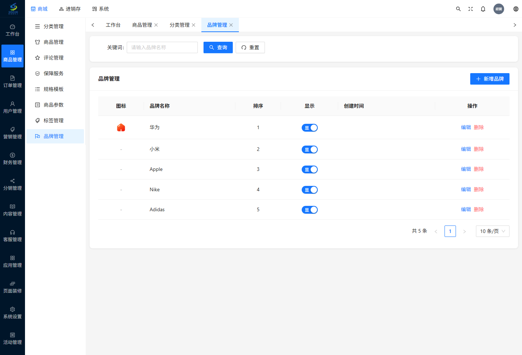
Task: Open 分销管理 in the dark sidebar
Action: coord(12,184)
